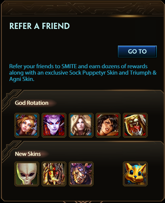Select the snarling wolf skin icon
This screenshot has height=203, width=165.
coord(81,174)
